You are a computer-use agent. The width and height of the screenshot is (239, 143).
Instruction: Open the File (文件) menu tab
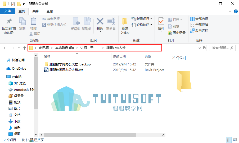pyautogui.click(x=7, y=11)
